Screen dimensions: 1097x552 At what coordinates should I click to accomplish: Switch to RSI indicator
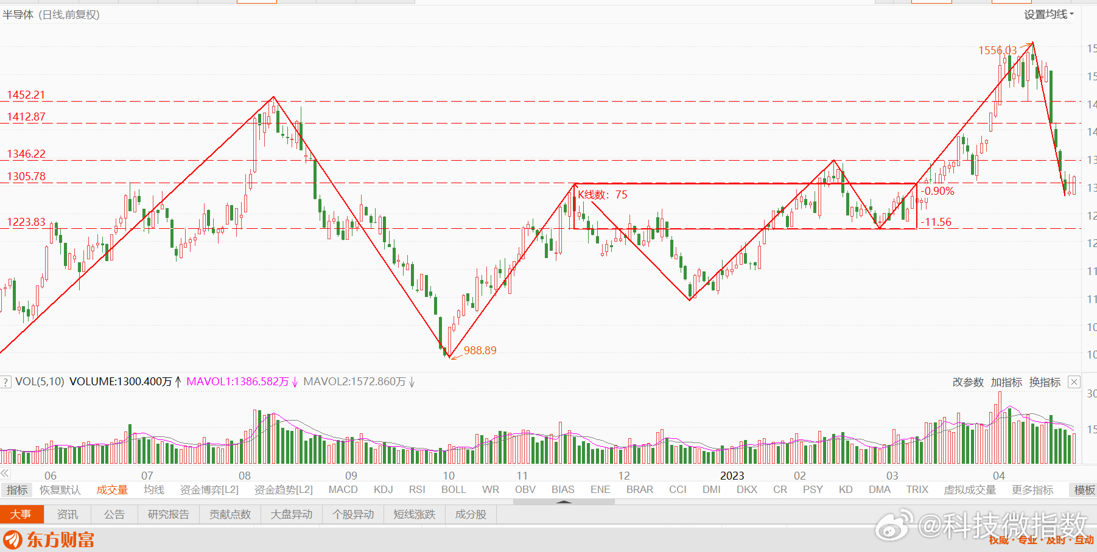coord(417,490)
